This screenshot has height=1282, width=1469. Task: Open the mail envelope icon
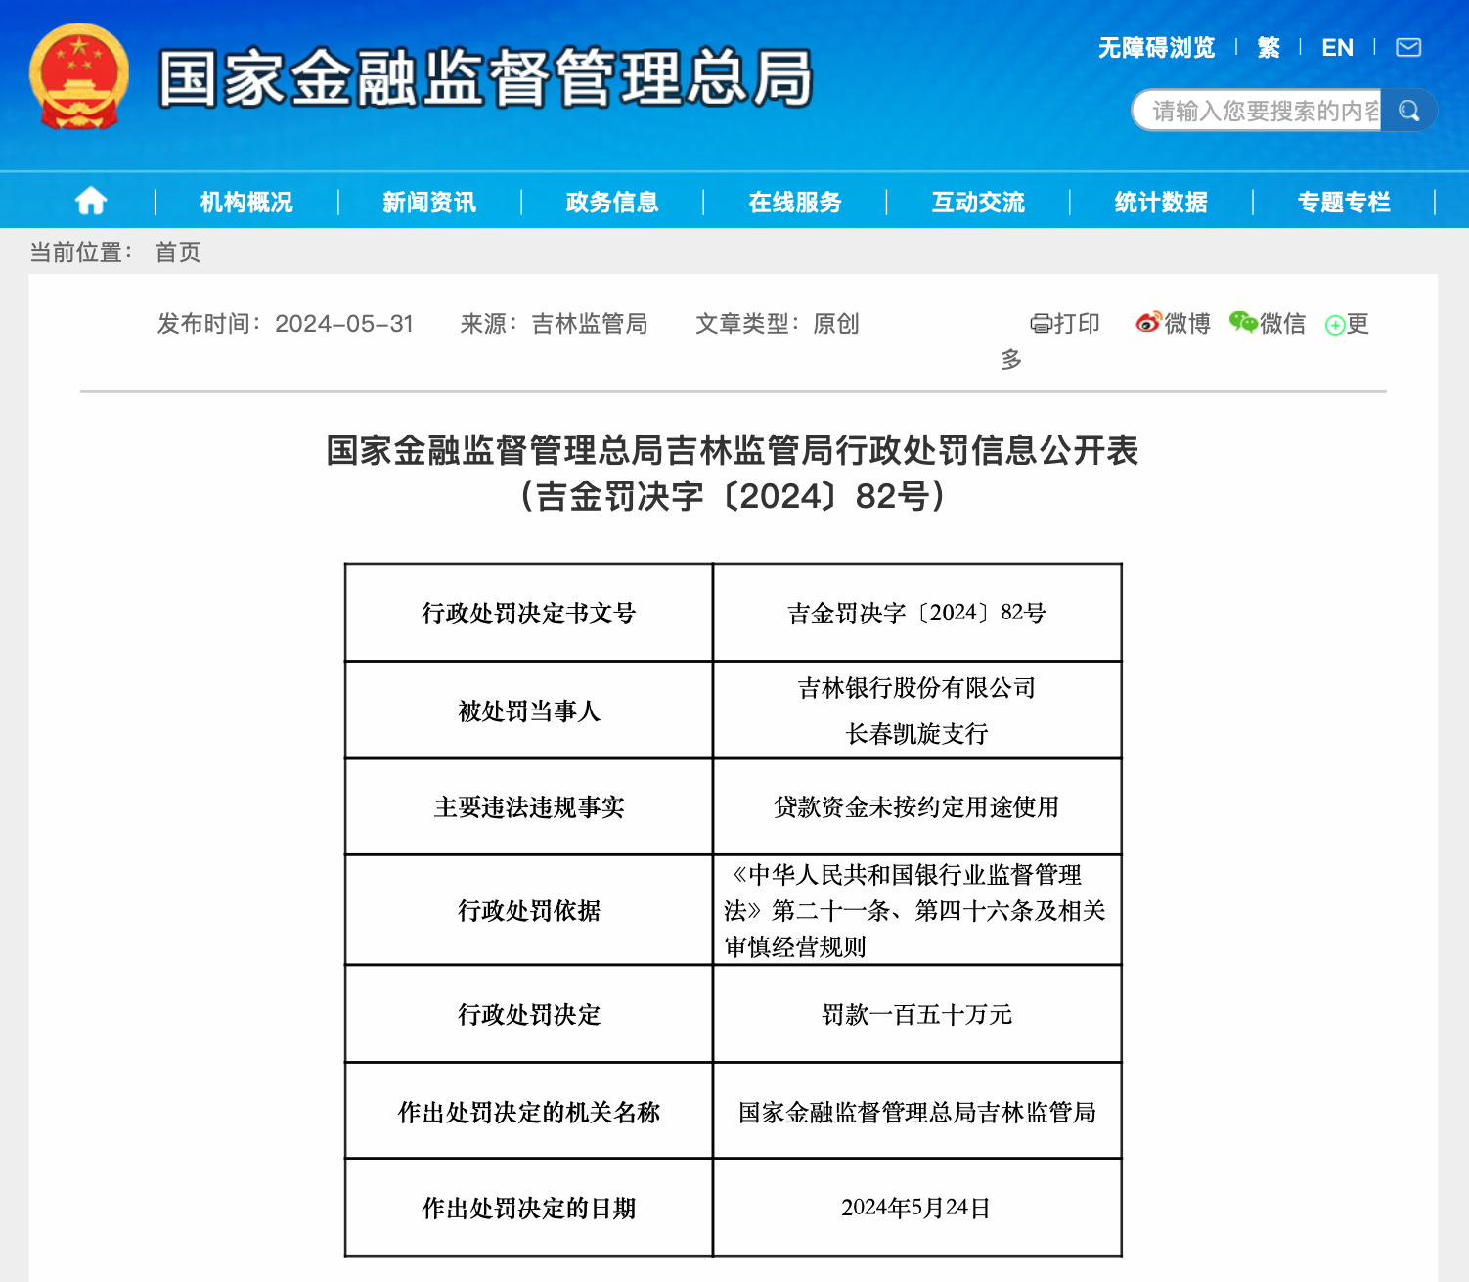(1407, 48)
